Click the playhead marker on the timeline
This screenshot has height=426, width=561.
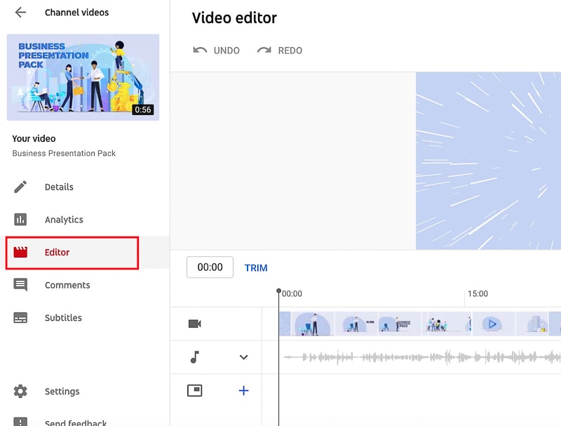(x=278, y=290)
